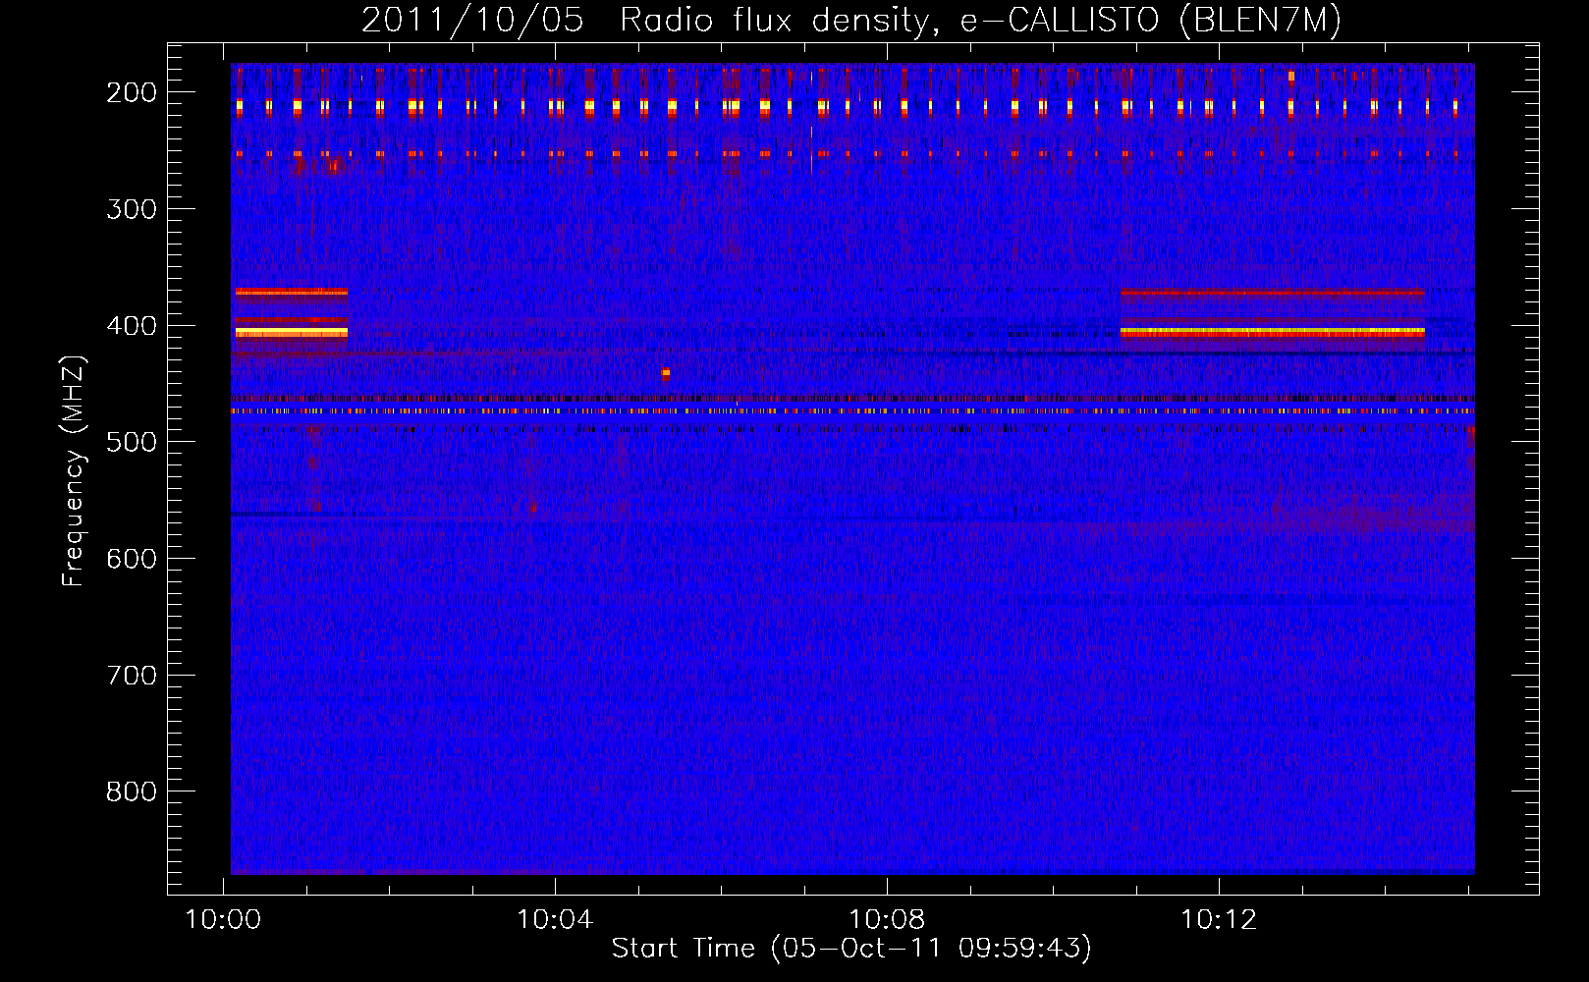Click the 10:12 time tick label
This screenshot has height=982, width=1589.
1219,920
